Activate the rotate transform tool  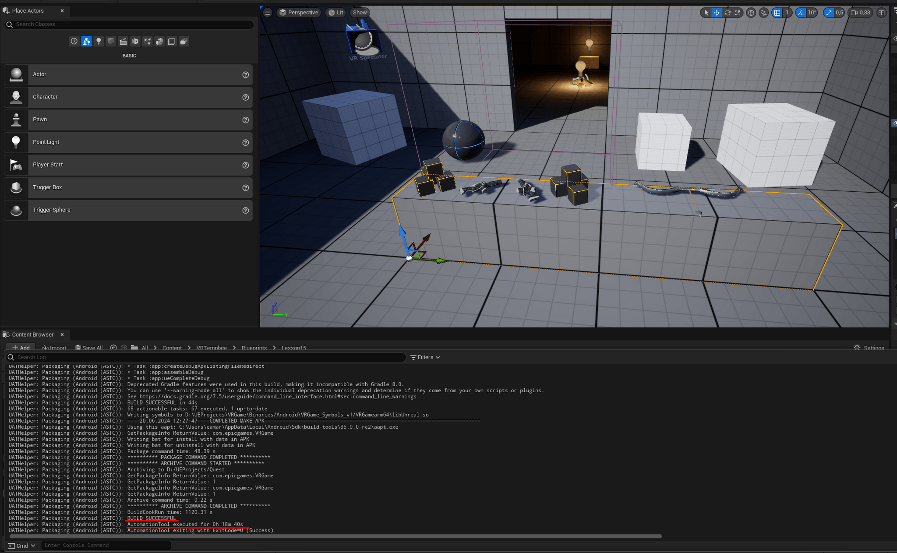[727, 13]
